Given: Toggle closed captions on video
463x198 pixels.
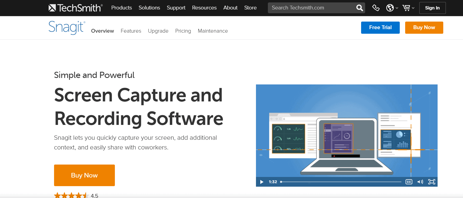Looking at the screenshot, I should [x=409, y=182].
